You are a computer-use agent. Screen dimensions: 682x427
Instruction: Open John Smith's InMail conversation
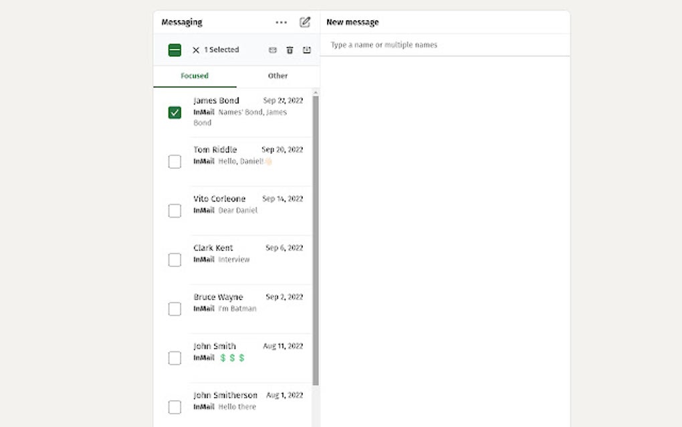click(247, 352)
